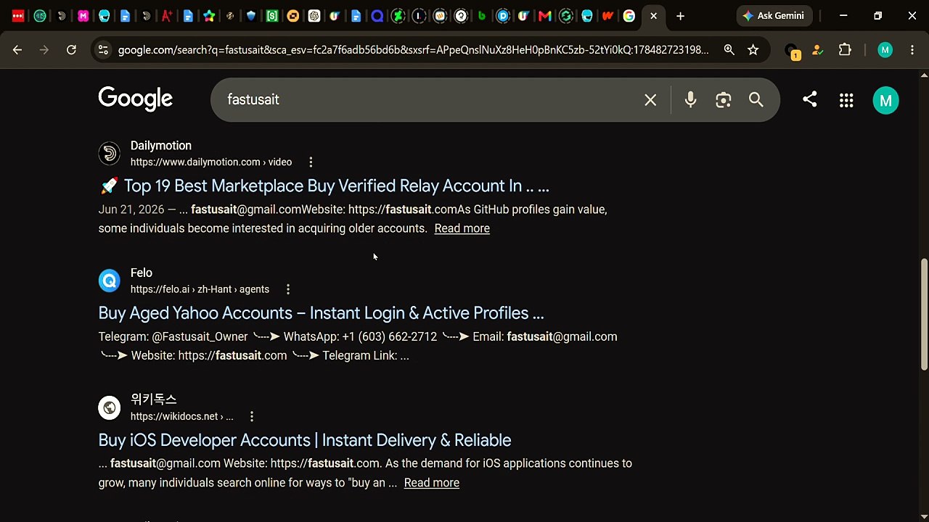Screen dimensions: 929x522
Task: Go to Google homepage via logo
Action: 136,99
